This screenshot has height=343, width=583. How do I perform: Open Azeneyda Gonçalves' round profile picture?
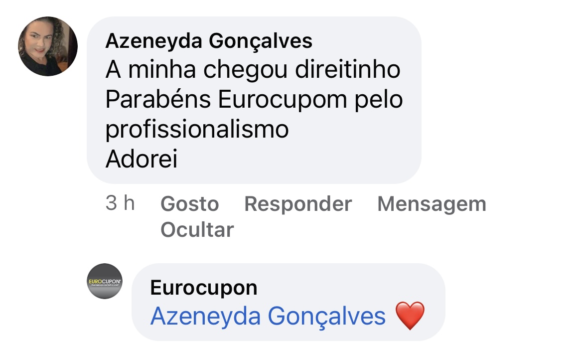point(48,46)
